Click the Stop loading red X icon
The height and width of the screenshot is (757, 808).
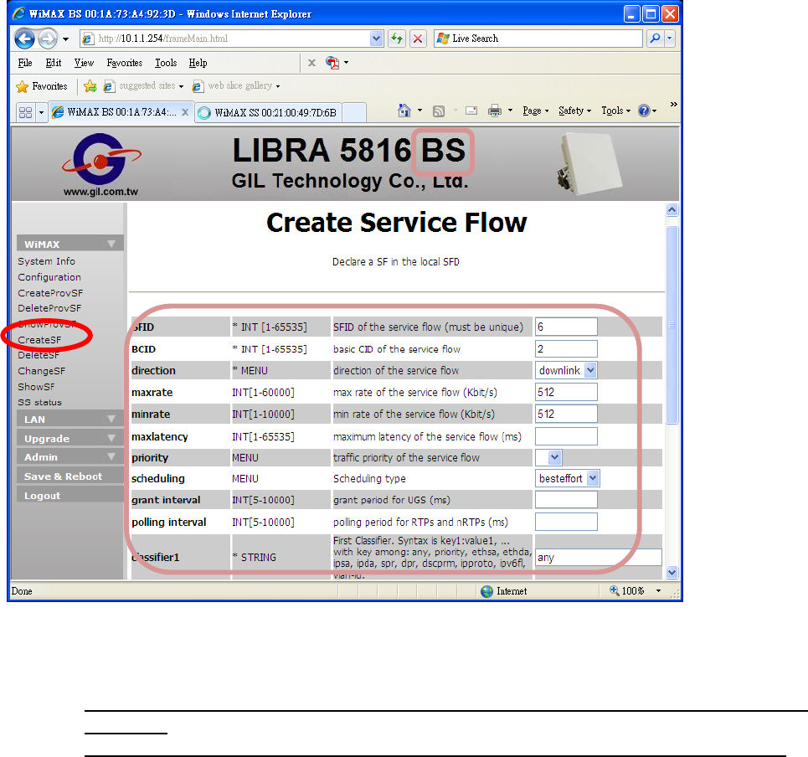[418, 39]
